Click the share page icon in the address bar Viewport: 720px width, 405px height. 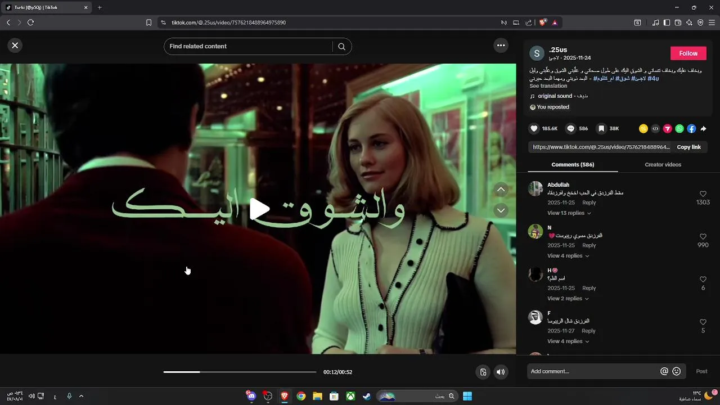[529, 22]
